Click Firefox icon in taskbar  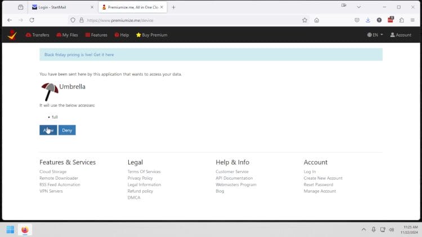click(x=25, y=230)
